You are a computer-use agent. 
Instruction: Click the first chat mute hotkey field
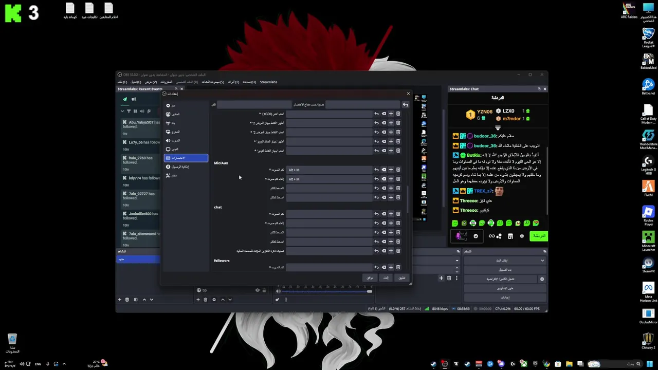(x=329, y=214)
